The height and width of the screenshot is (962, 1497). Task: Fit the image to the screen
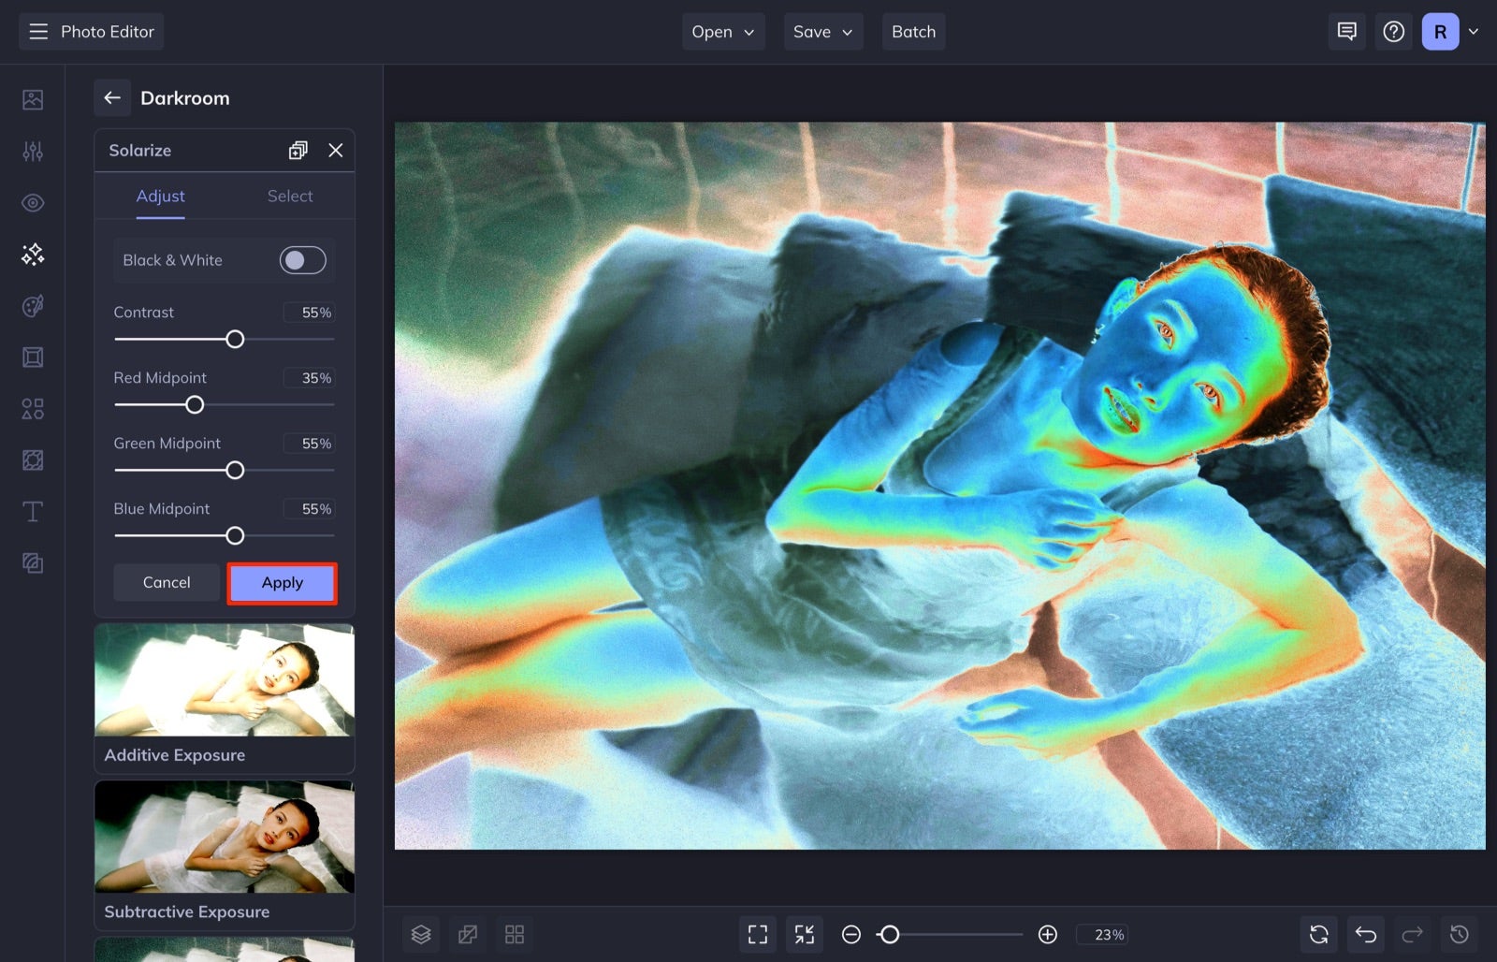pyautogui.click(x=804, y=934)
